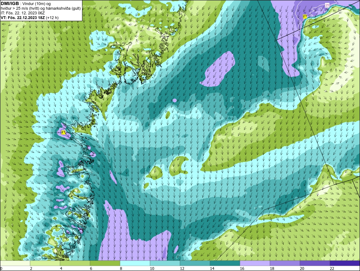Select the 20–22 m/s legend swatch
This screenshot has height=271, width=360.
tap(315, 263)
